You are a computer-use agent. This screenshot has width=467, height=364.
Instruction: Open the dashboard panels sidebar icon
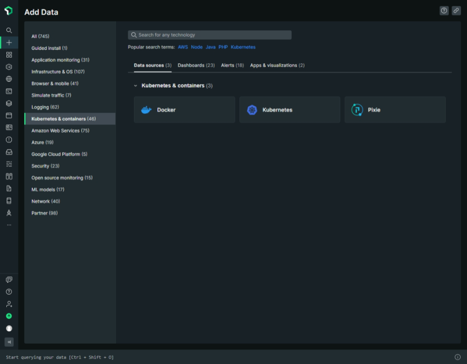pos(9,127)
